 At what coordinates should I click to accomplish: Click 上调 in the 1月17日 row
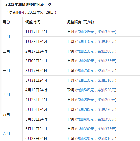[x=70, y=32]
